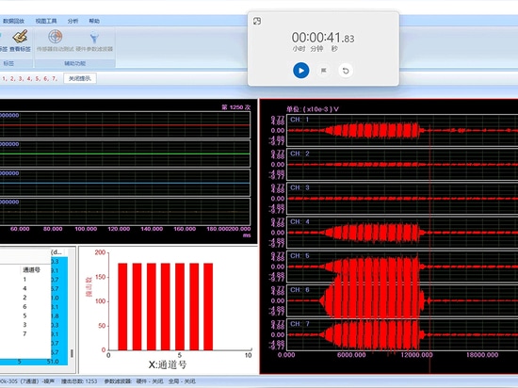Select the CH: 1 waveform panel

click(x=402, y=131)
